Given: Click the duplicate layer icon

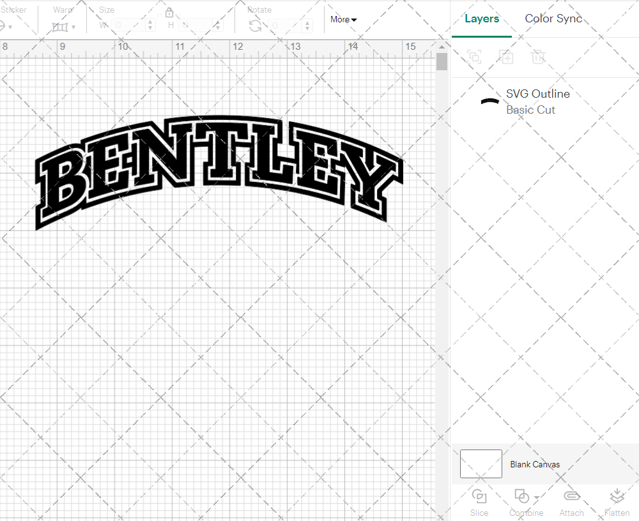Looking at the screenshot, I should [x=507, y=57].
